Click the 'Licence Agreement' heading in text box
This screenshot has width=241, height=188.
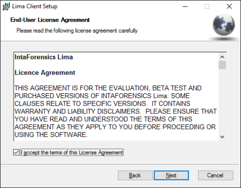[x=45, y=73]
